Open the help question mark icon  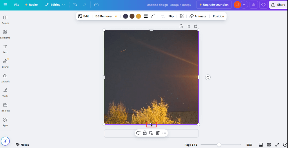[x=285, y=145]
